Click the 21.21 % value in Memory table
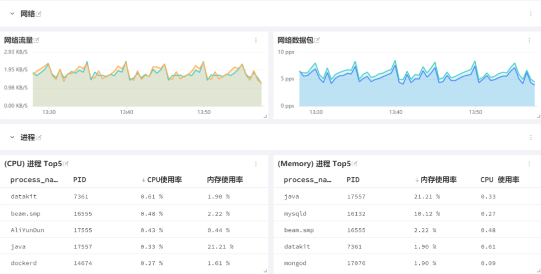The height and width of the screenshot is (274, 541). pos(427,196)
